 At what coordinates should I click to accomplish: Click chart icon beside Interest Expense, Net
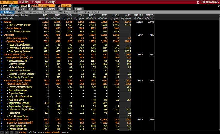[x=1, y=61]
